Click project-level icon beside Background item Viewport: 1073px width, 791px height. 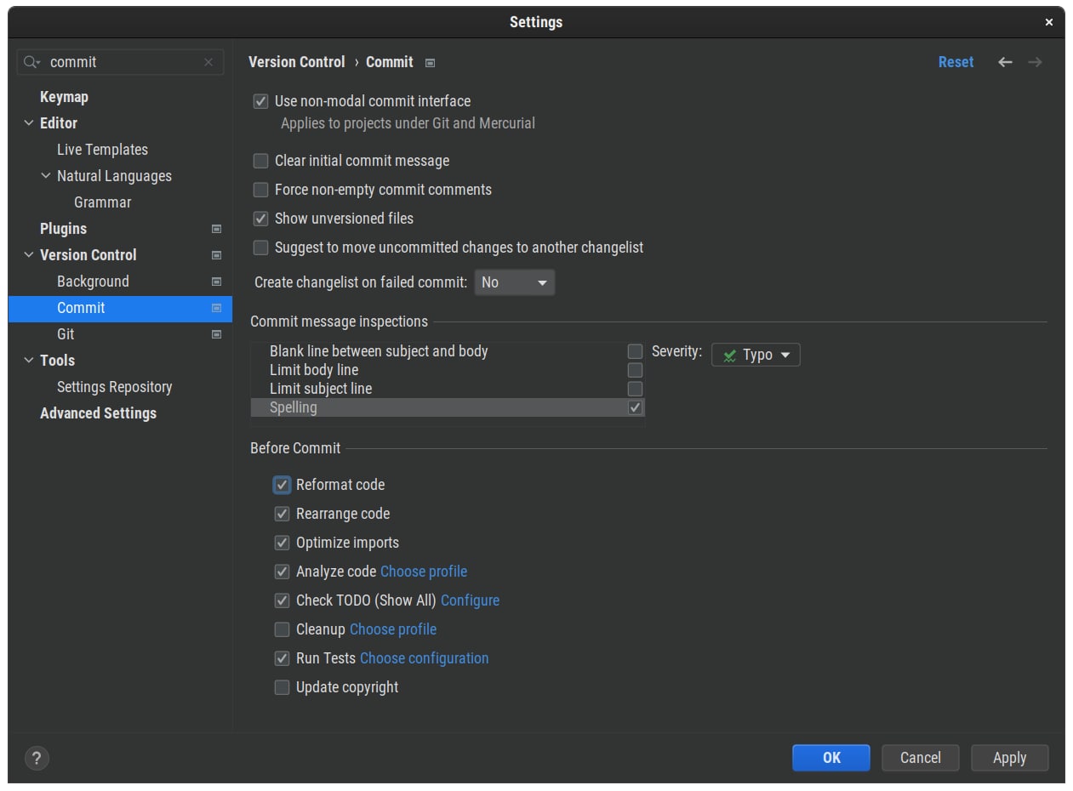pyautogui.click(x=216, y=282)
